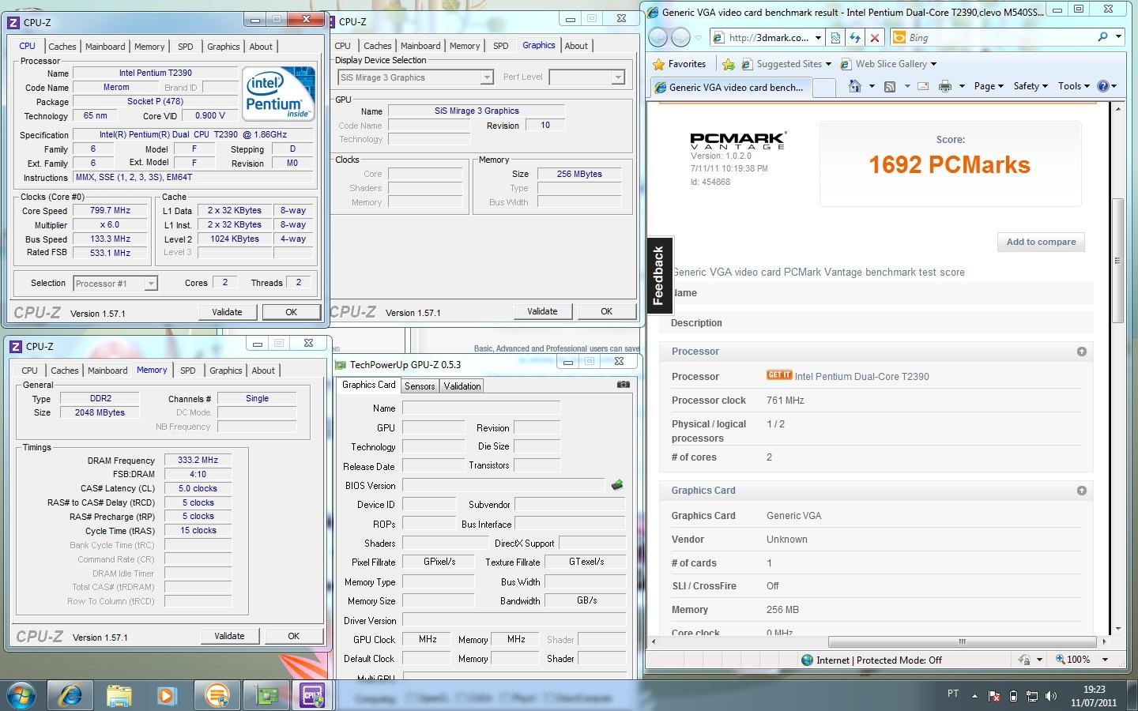This screenshot has height=711, width=1138.
Task: Collapse the Processor section on the web page
Action: click(x=1081, y=352)
